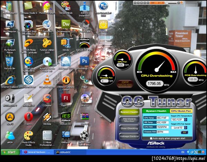Open the Hardware Monitor section
The width and height of the screenshot is (207, 162).
click(129, 120)
